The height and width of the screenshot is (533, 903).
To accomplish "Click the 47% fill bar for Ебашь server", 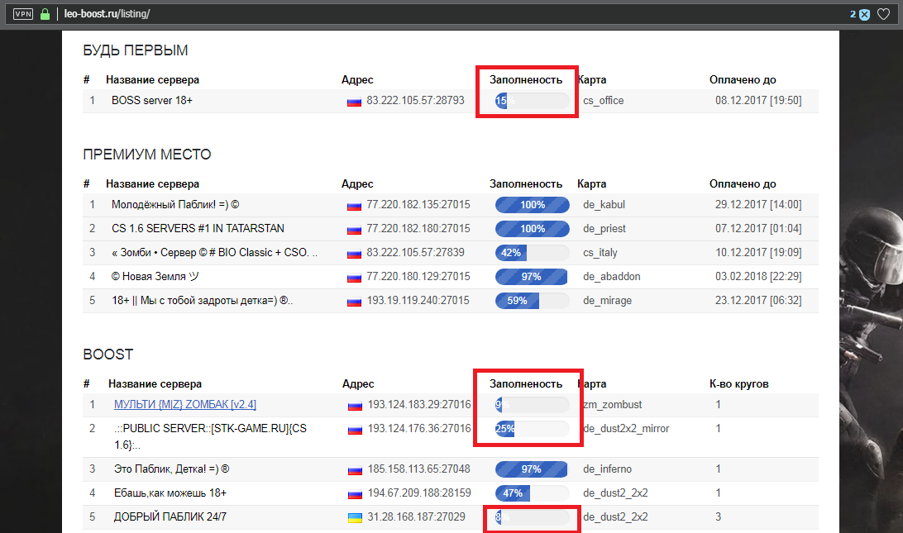I will [x=533, y=493].
